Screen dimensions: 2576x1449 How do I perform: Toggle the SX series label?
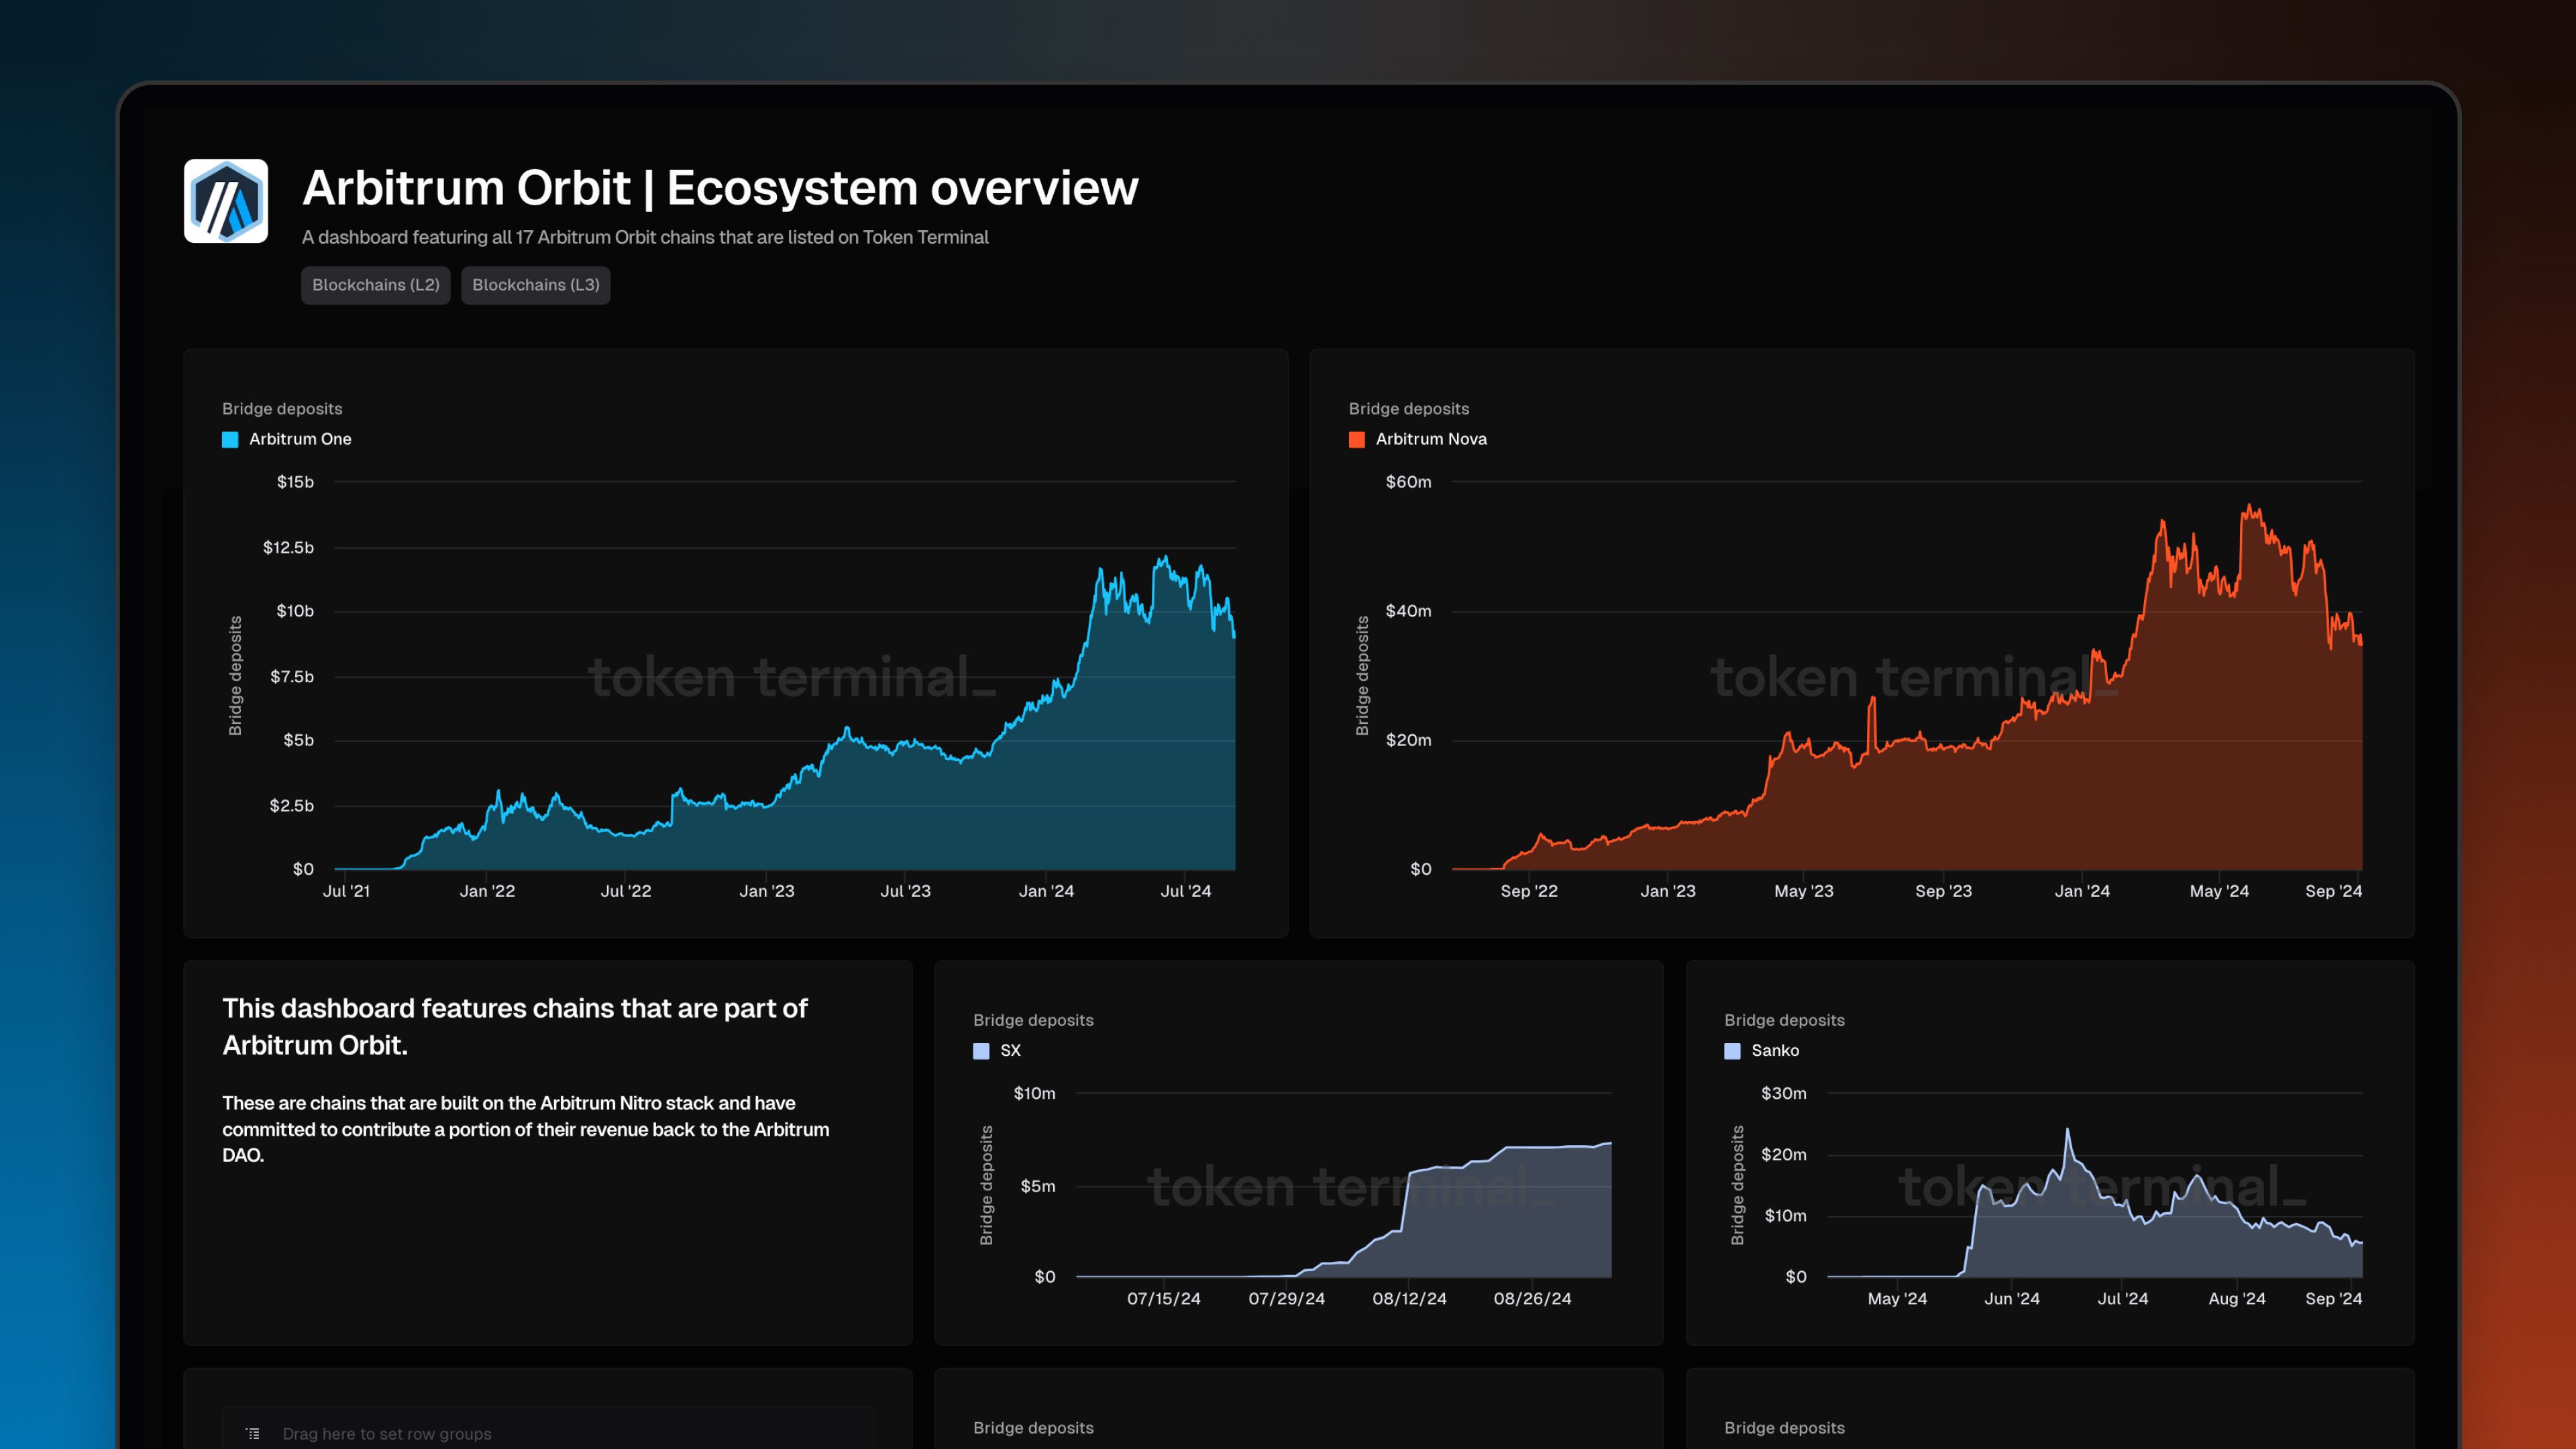(1010, 1050)
